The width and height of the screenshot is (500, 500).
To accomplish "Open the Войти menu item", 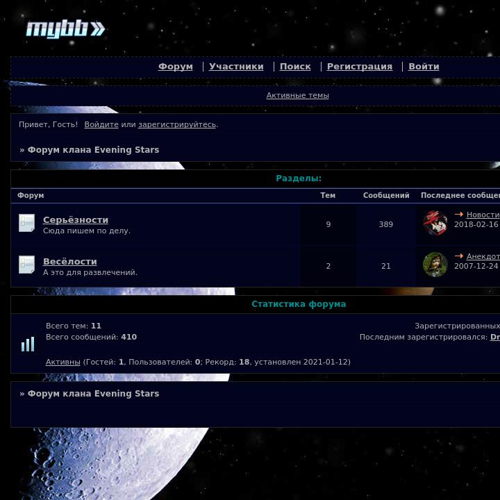I will click(424, 67).
